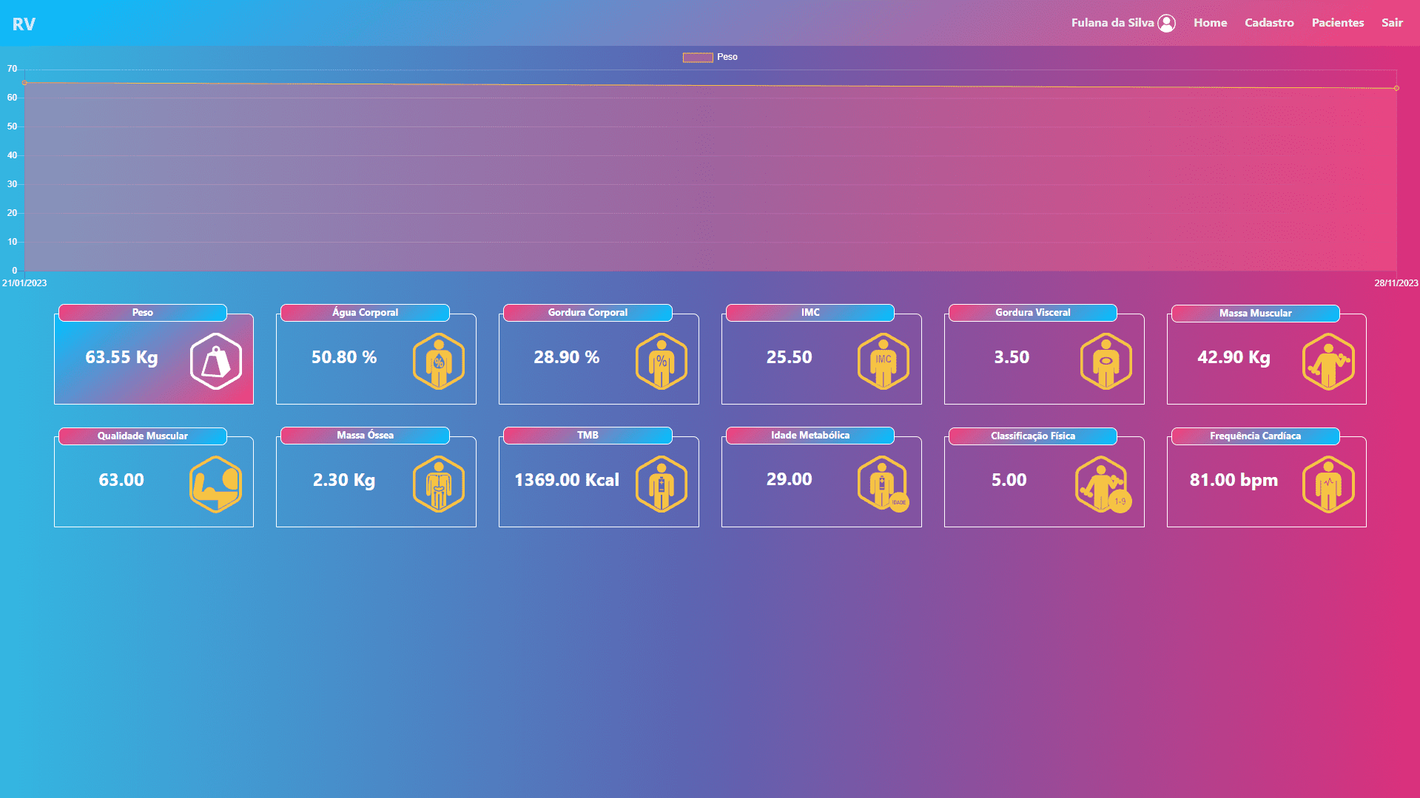The image size is (1420, 798).
Task: Click the 2.30 Kg bone mass value
Action: pos(344,481)
